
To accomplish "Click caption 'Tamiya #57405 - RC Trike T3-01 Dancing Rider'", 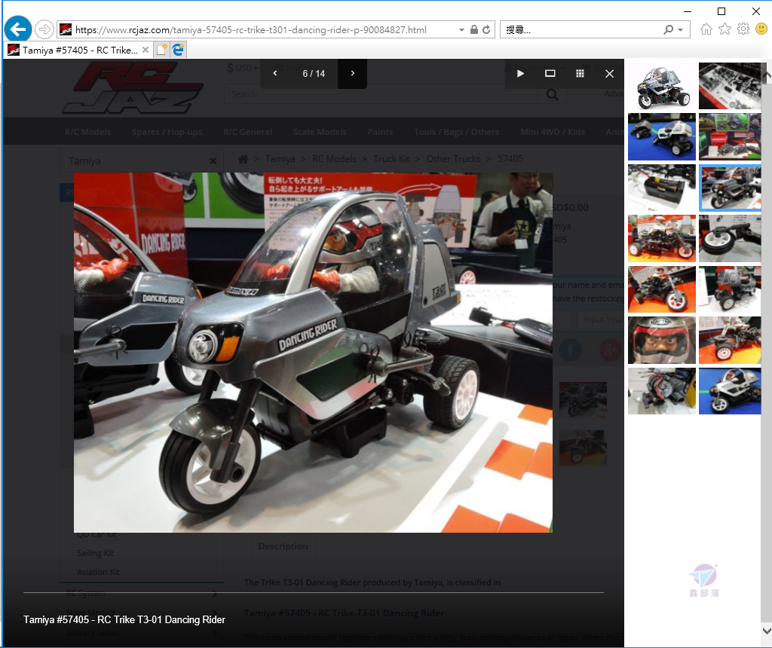I will click(x=124, y=619).
